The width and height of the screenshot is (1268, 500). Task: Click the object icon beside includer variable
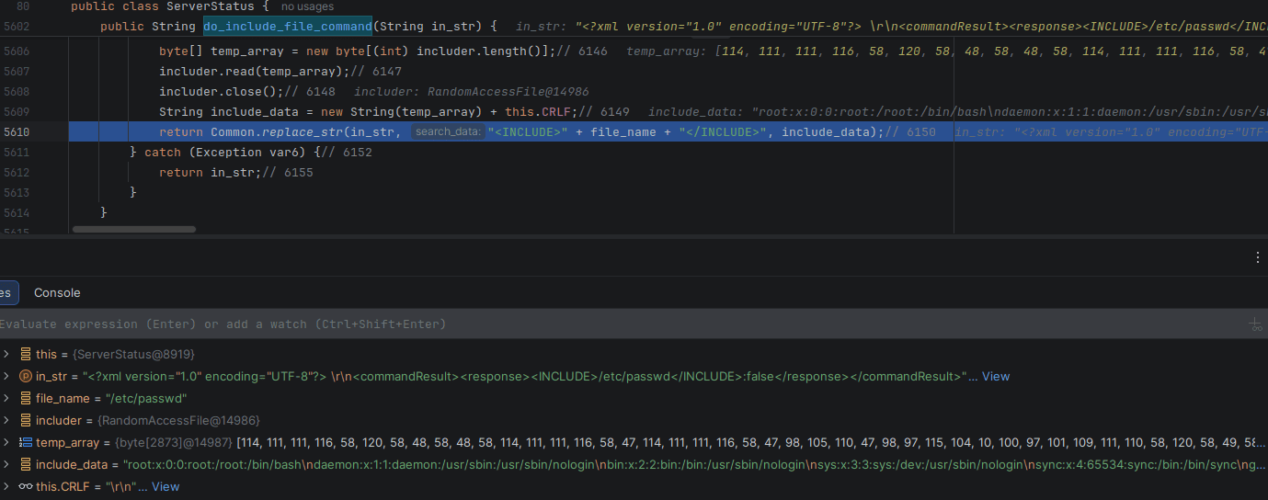coord(25,420)
